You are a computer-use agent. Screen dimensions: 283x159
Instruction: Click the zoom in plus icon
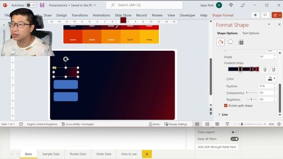[x=264, y=124]
